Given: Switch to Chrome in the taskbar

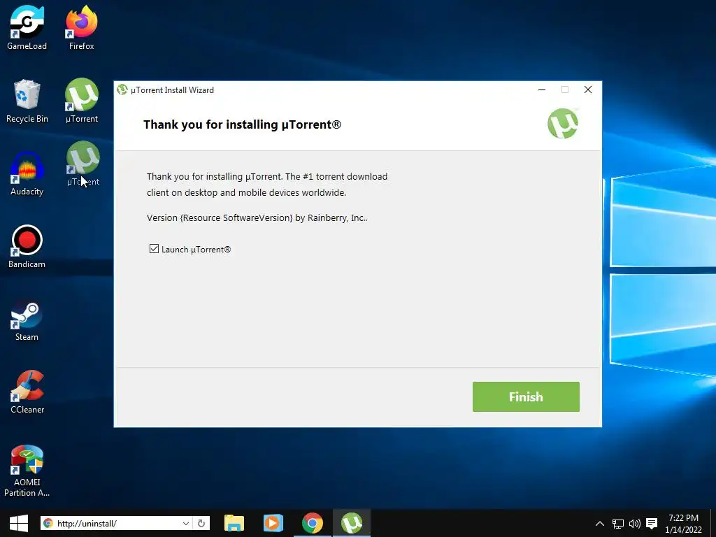Looking at the screenshot, I should coord(313,523).
